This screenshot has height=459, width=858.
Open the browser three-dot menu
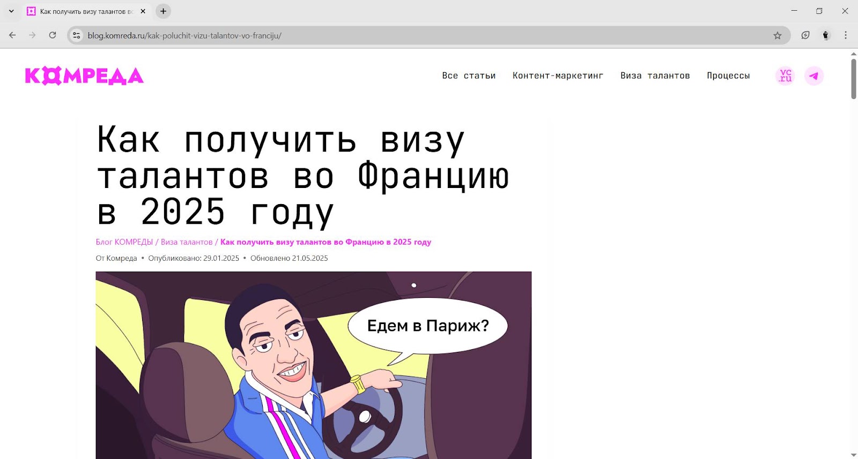(845, 35)
